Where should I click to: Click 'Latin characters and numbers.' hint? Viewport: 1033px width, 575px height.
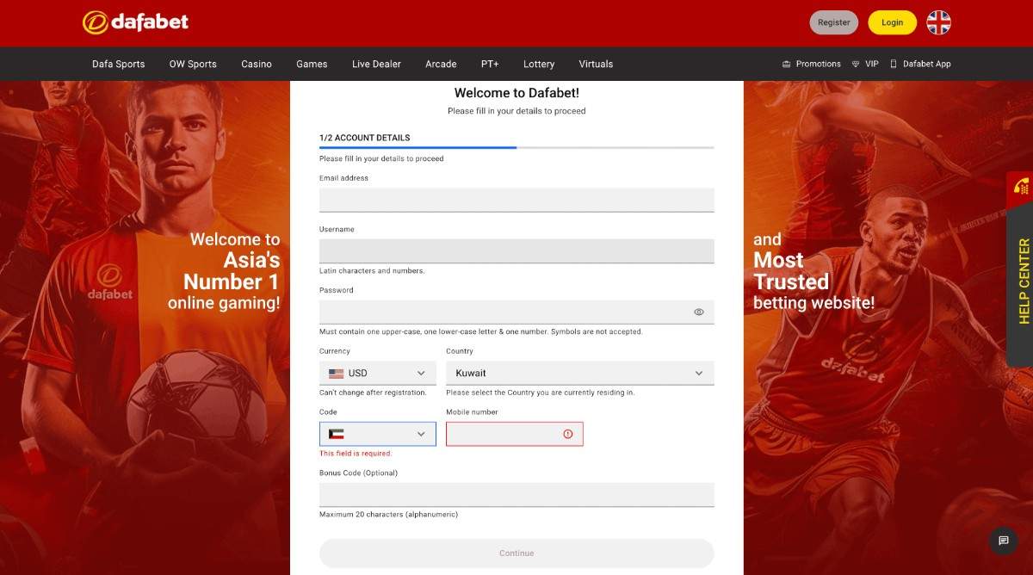pyautogui.click(x=372, y=271)
